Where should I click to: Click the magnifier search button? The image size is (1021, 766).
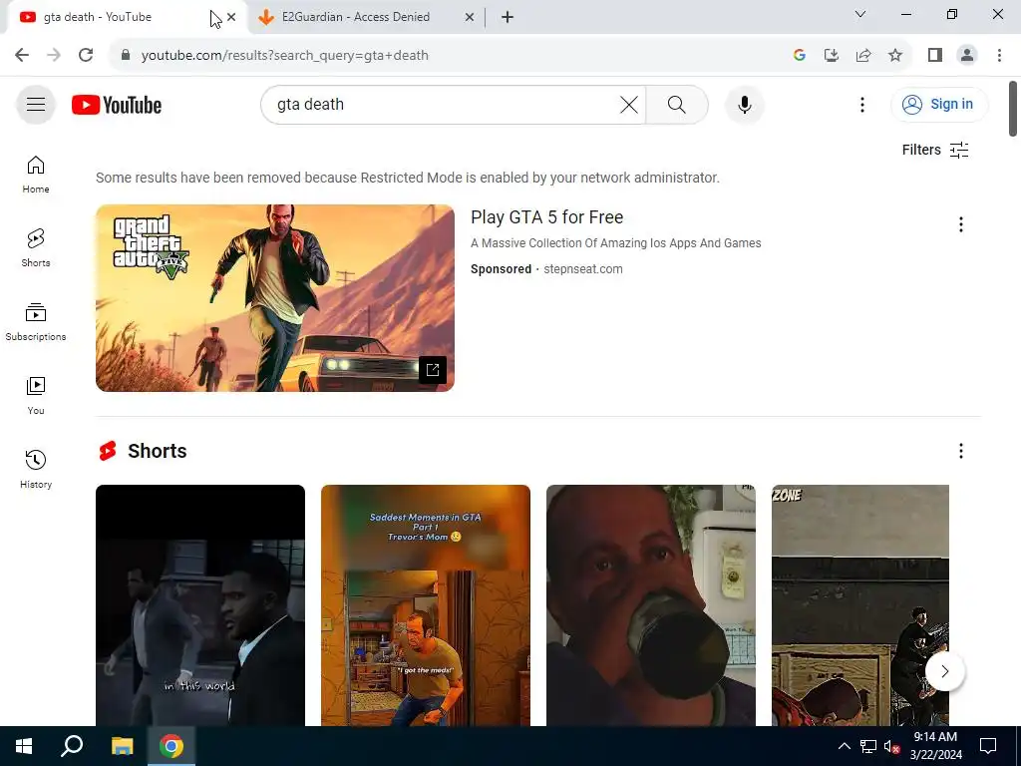coord(677,104)
